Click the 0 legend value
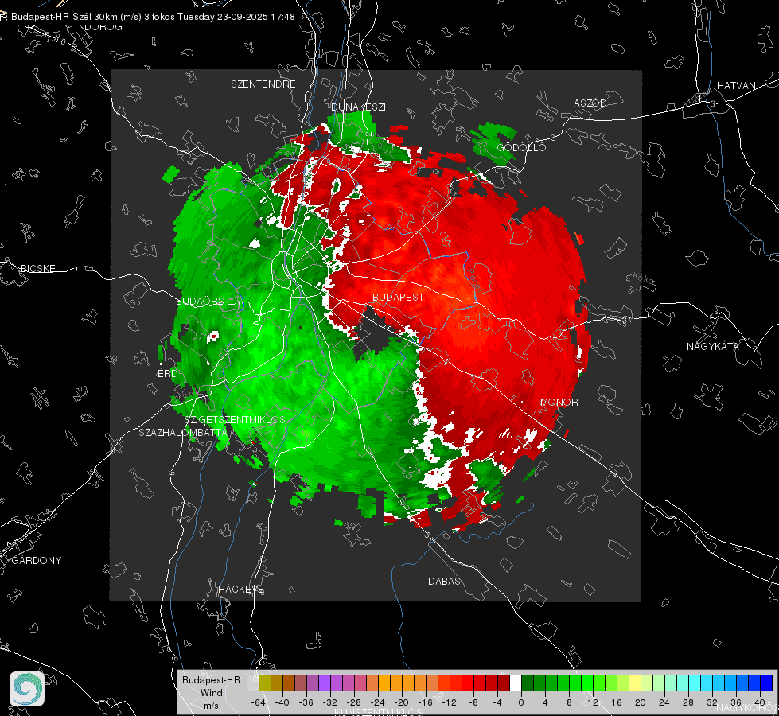 point(520,702)
